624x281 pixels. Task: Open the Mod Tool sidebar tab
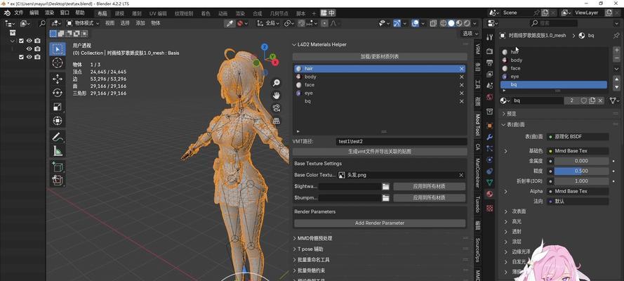pos(477,124)
